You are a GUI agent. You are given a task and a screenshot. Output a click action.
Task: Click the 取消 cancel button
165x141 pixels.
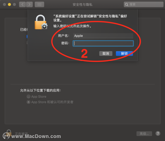106,53
